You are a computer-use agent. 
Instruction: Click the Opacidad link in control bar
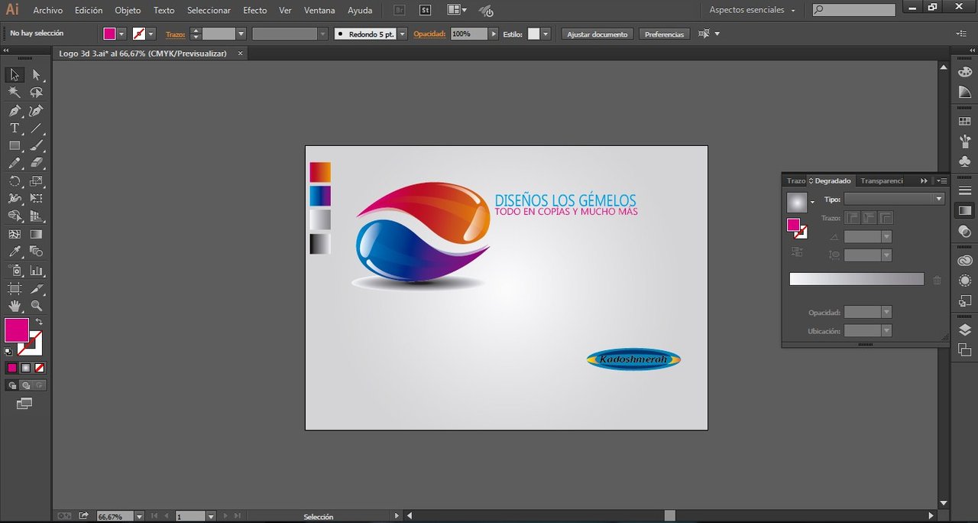click(430, 34)
